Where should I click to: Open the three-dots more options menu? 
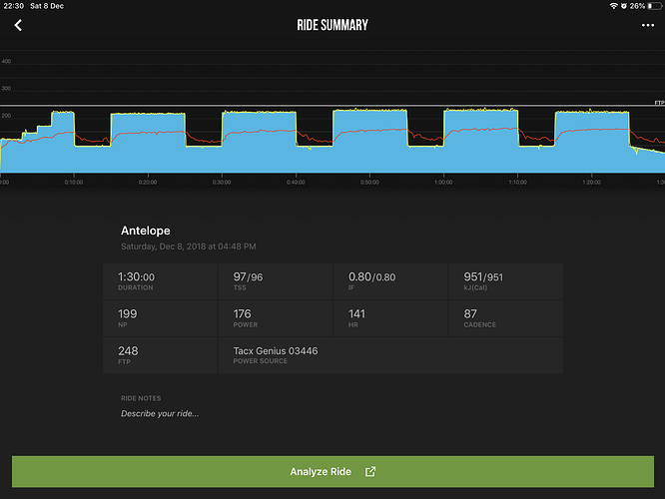point(648,25)
